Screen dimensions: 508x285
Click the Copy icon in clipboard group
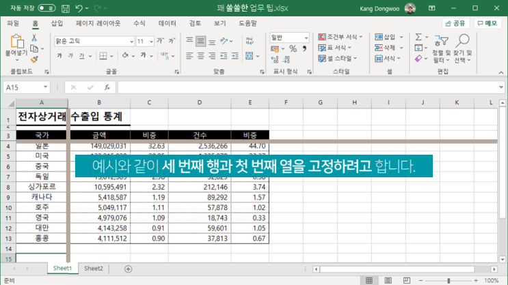coord(34,48)
